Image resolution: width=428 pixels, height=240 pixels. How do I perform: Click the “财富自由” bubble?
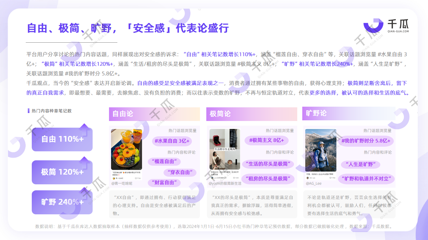(165, 183)
